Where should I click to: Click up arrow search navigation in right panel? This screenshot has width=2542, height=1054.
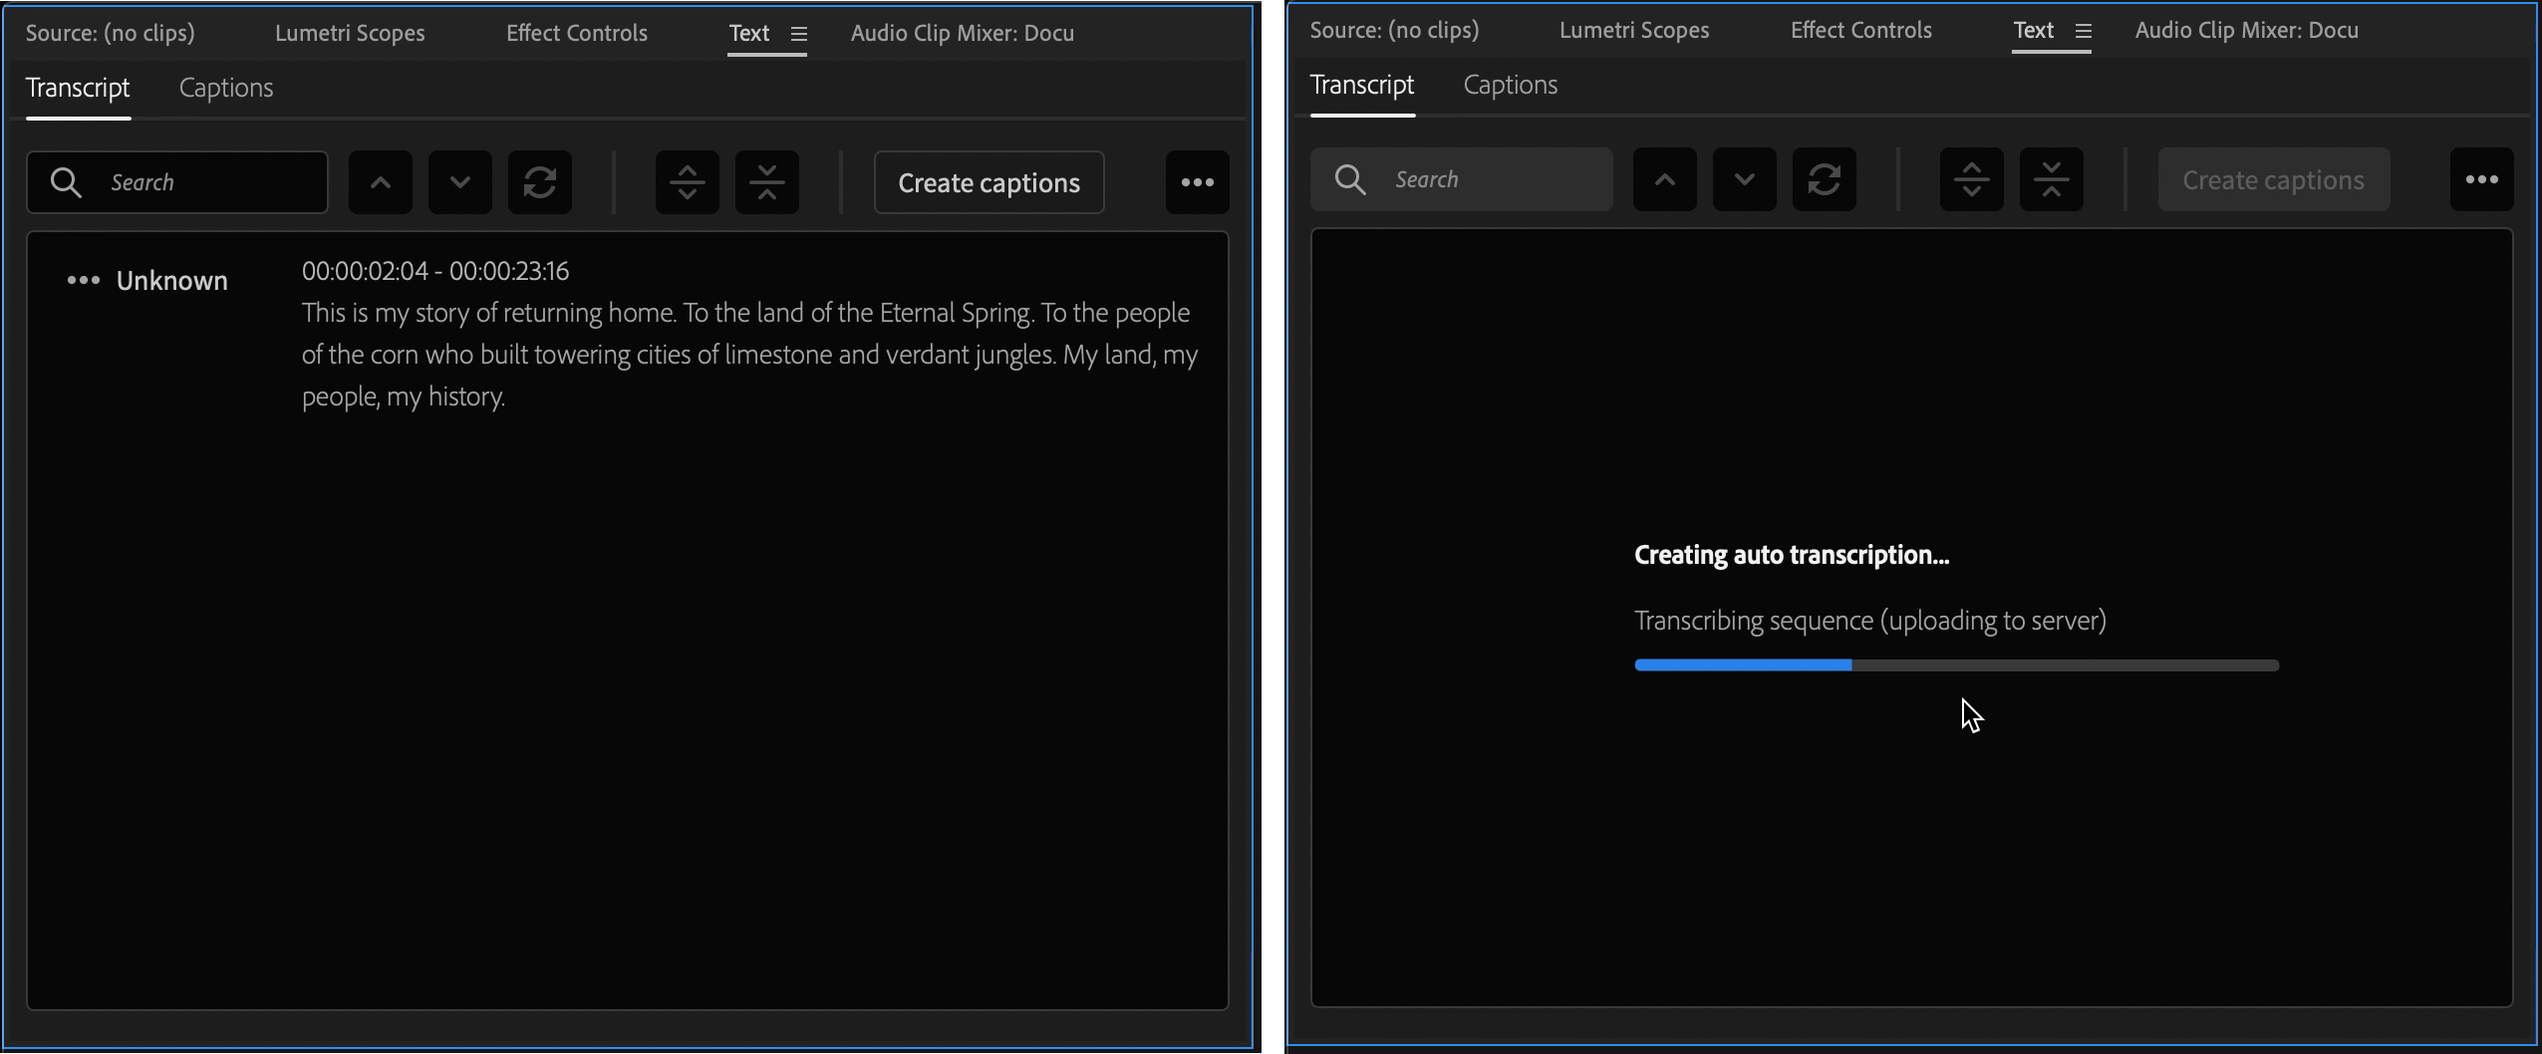1665,179
